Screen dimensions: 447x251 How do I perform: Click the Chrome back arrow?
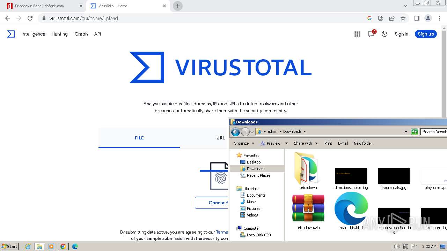(x=8, y=18)
